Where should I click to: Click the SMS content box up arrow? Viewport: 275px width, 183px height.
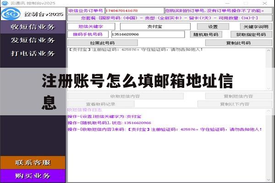(x=269, y=50)
